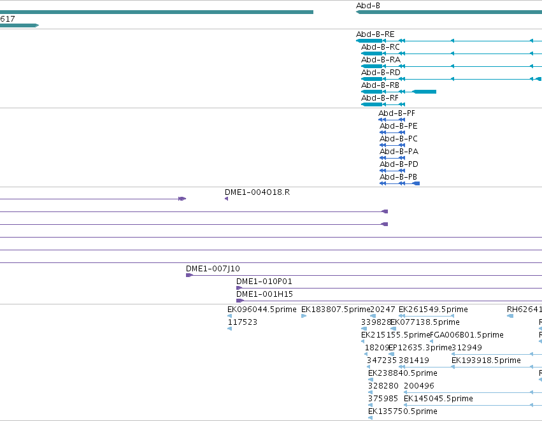Screen dimensions: 542x421
Task: Click the 20247 EST label
Action: coord(382,310)
